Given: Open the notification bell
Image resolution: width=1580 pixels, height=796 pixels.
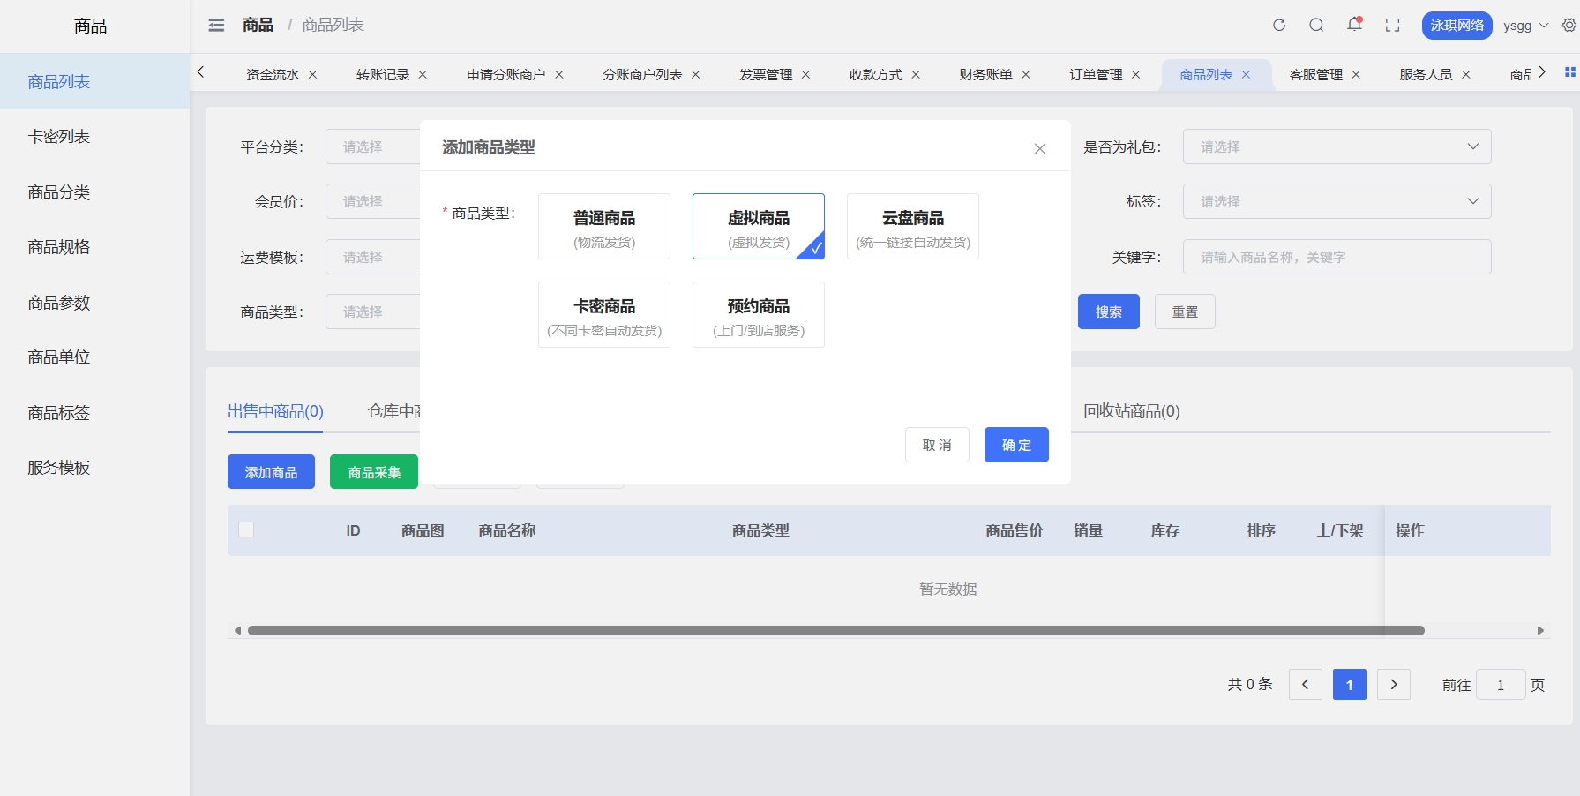Looking at the screenshot, I should (1354, 26).
